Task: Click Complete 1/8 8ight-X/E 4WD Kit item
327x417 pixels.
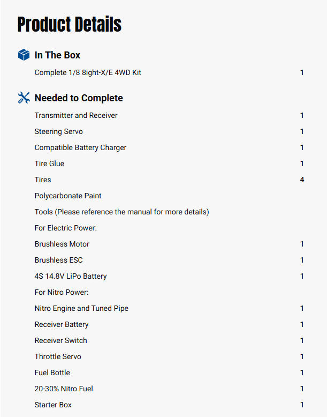Action: click(88, 72)
